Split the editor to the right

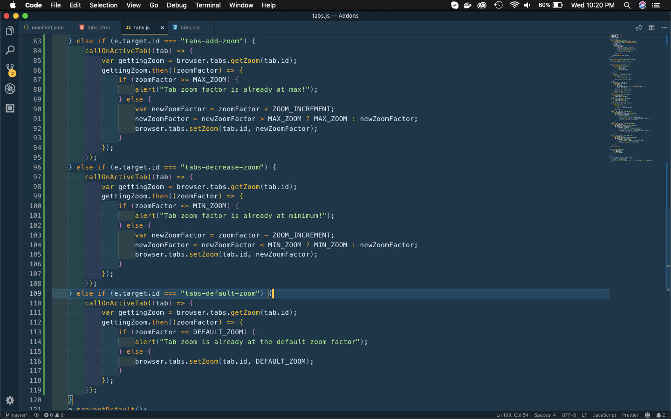pyautogui.click(x=651, y=27)
